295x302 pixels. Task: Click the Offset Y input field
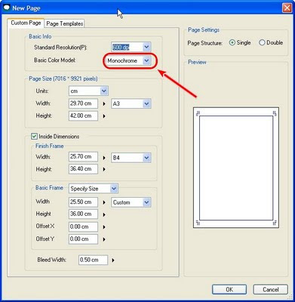[x=83, y=239]
